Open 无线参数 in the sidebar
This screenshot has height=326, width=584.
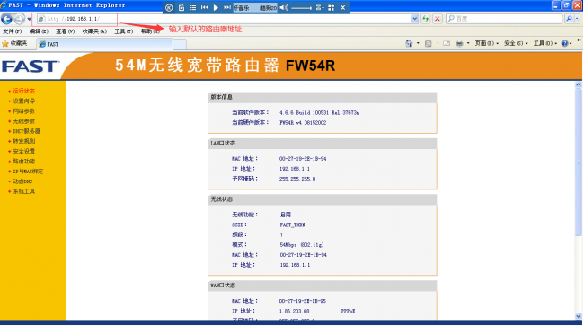(24, 121)
